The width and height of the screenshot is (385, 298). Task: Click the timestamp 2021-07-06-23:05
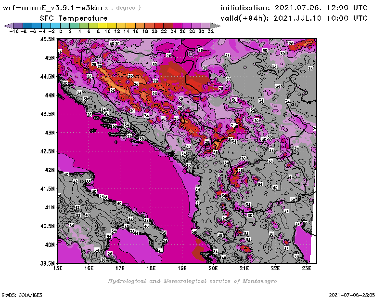(x=352, y=295)
